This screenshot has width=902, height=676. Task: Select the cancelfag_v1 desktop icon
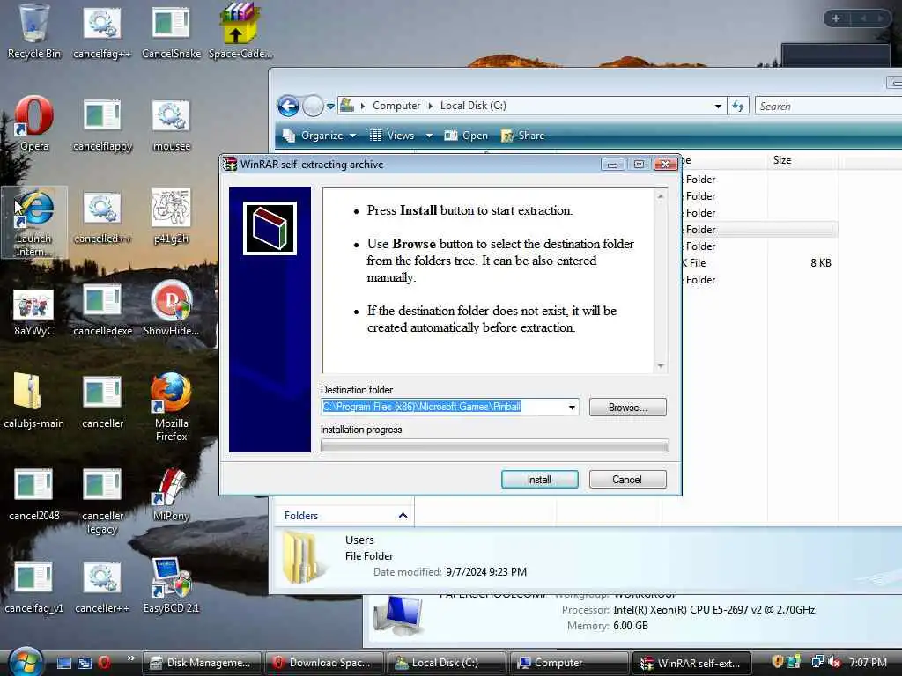click(x=33, y=587)
